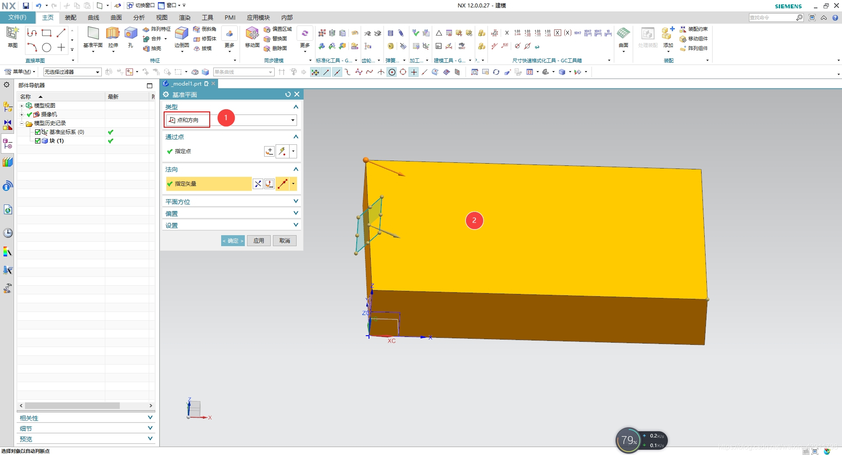Select the Chamfer (倒斜角) tool
This screenshot has height=455, width=842.
[205, 29]
